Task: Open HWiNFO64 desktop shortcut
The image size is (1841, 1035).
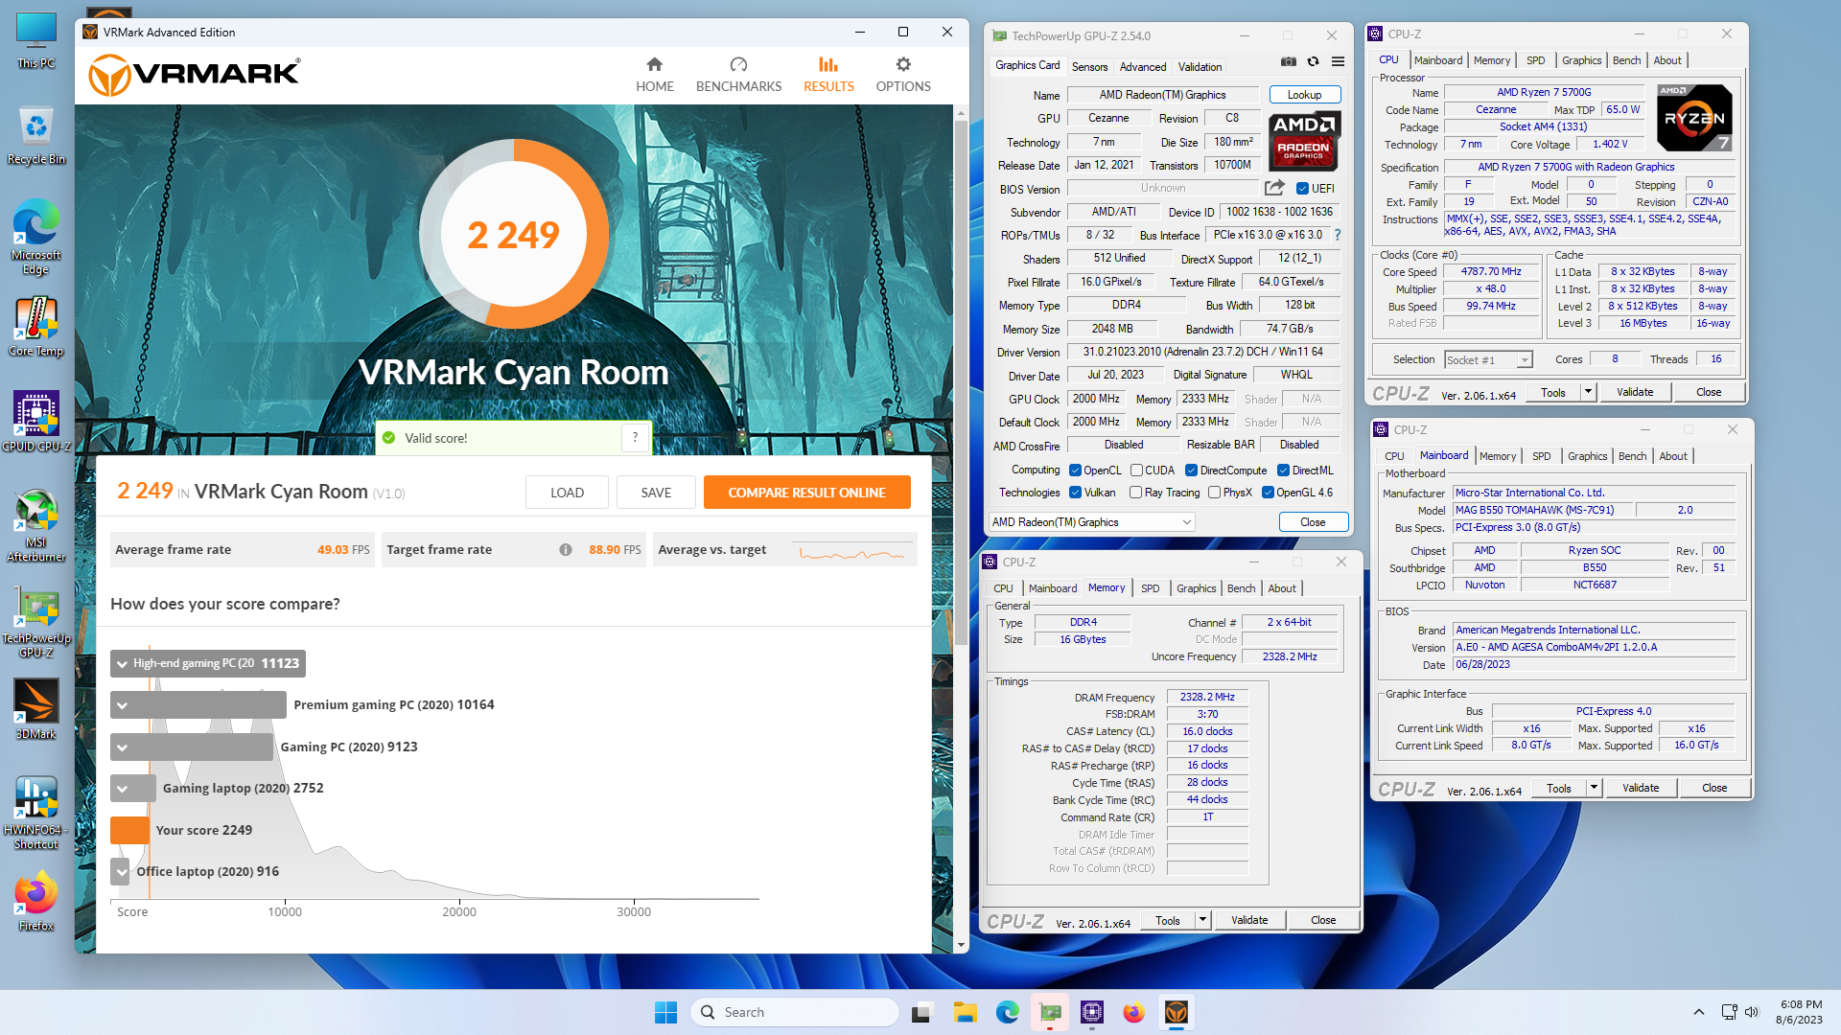Action: pos(35,813)
